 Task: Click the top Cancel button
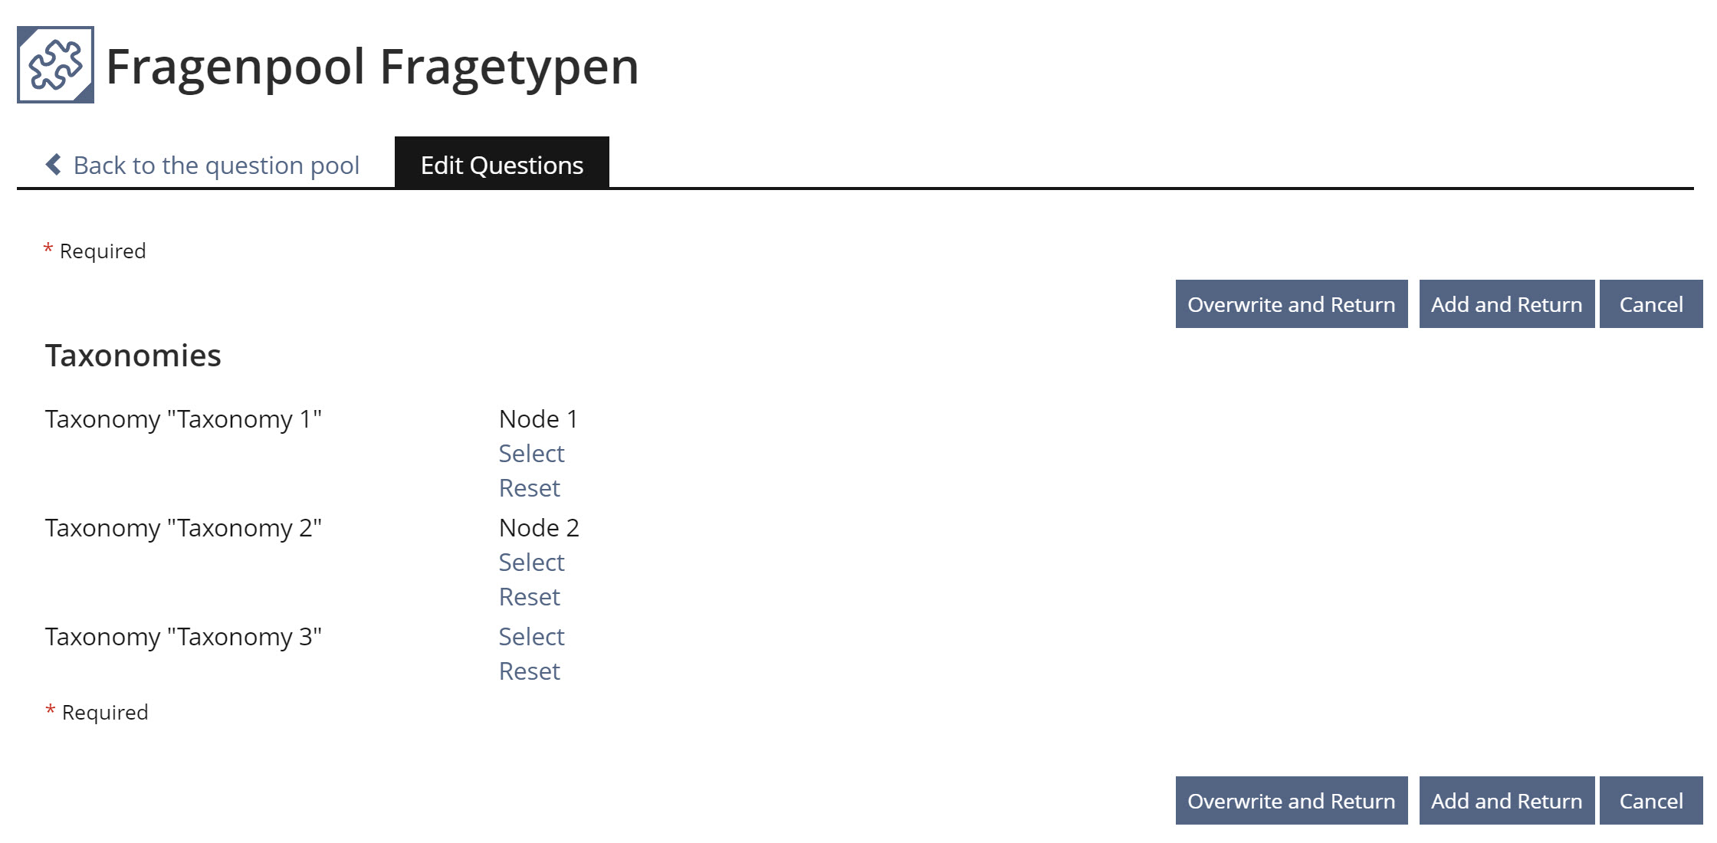pyautogui.click(x=1650, y=304)
